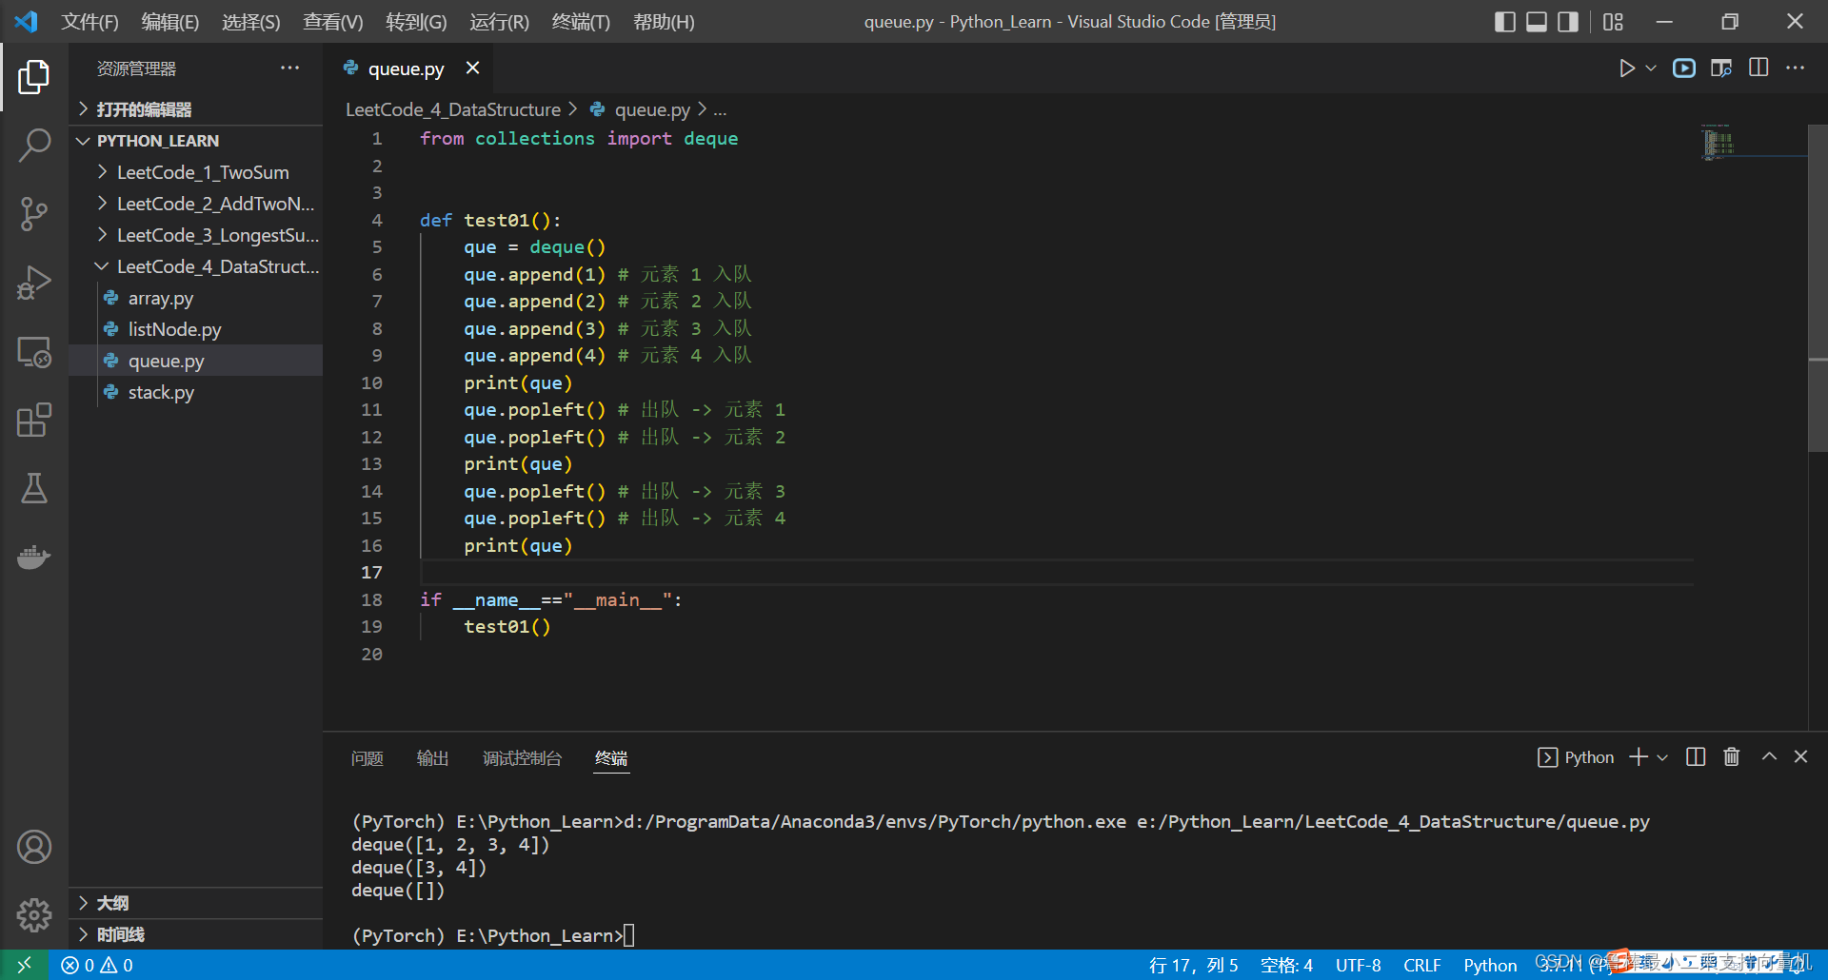Collapse the PYTHON_LEARN workspace folder
The height and width of the screenshot is (980, 1828).
tap(196, 141)
